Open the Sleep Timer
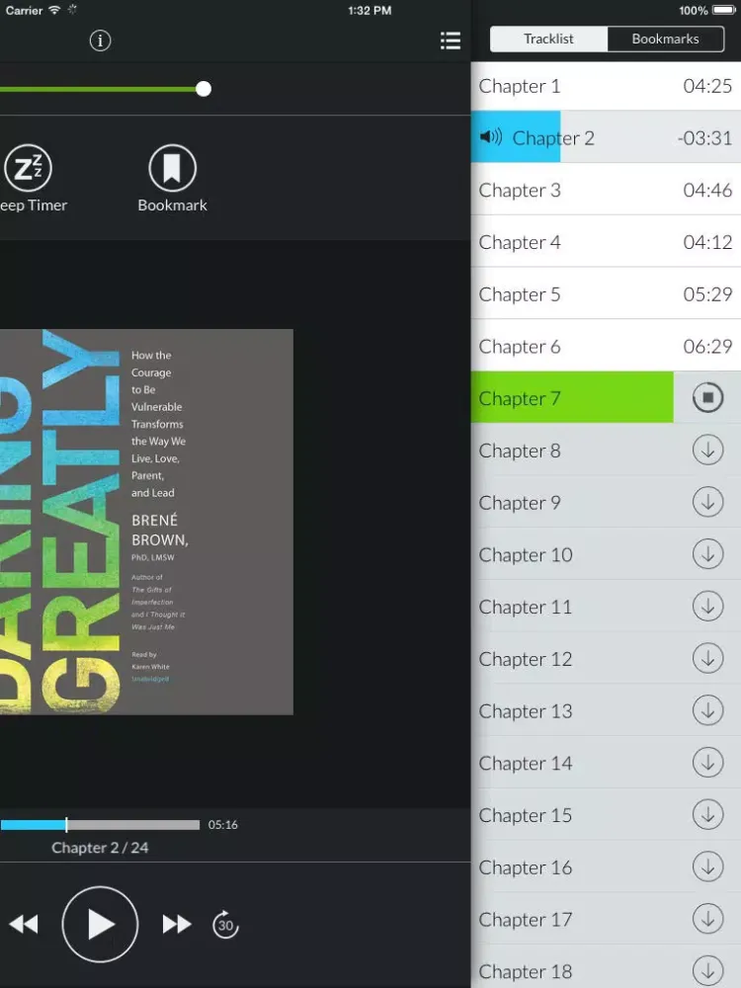This screenshot has width=741, height=988. click(x=28, y=180)
